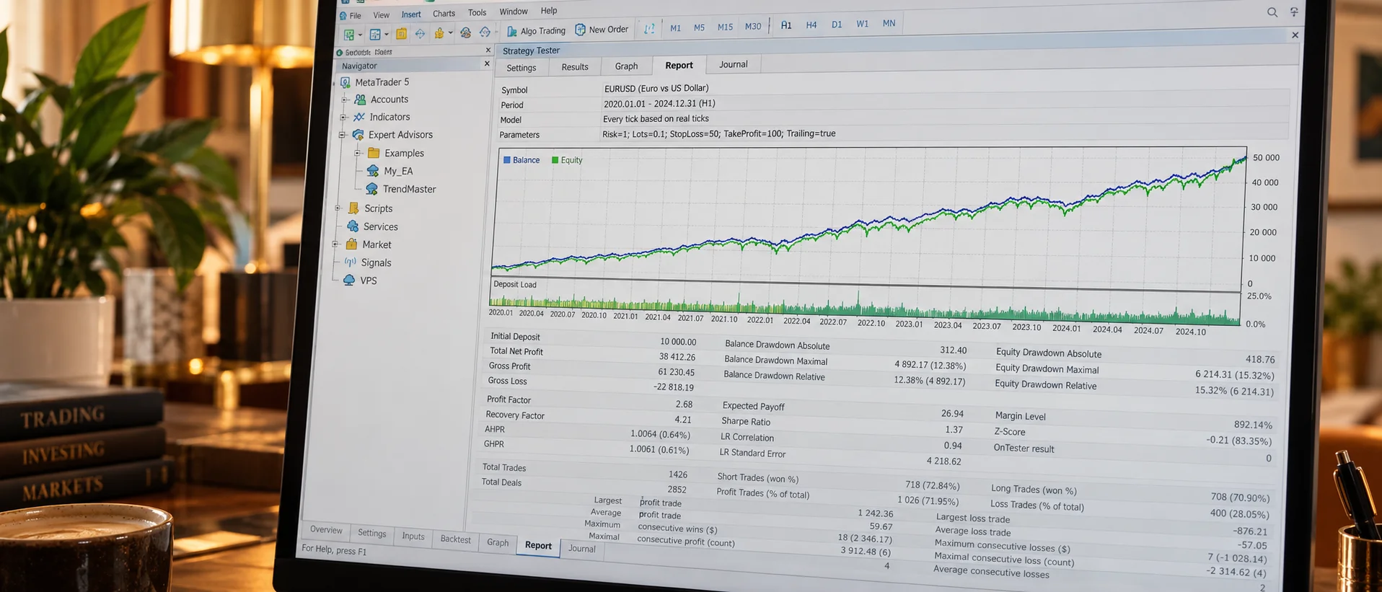Click the Algo Trading toolbar button
Viewport: 1382px width, 592px height.
536,31
